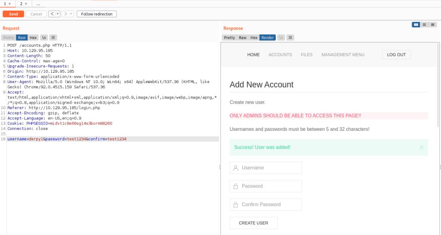Switch Response view to Raw tab
441x235 pixels.
(243, 38)
